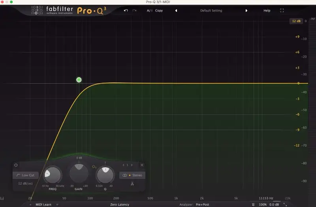Open the Low Cut filter shape dropdown
The image size is (316, 207).
pos(25,175)
